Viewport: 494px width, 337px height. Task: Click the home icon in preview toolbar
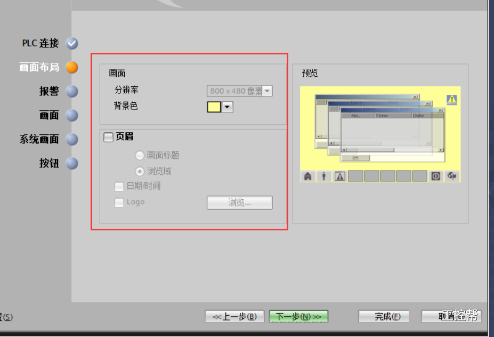pyautogui.click(x=308, y=176)
